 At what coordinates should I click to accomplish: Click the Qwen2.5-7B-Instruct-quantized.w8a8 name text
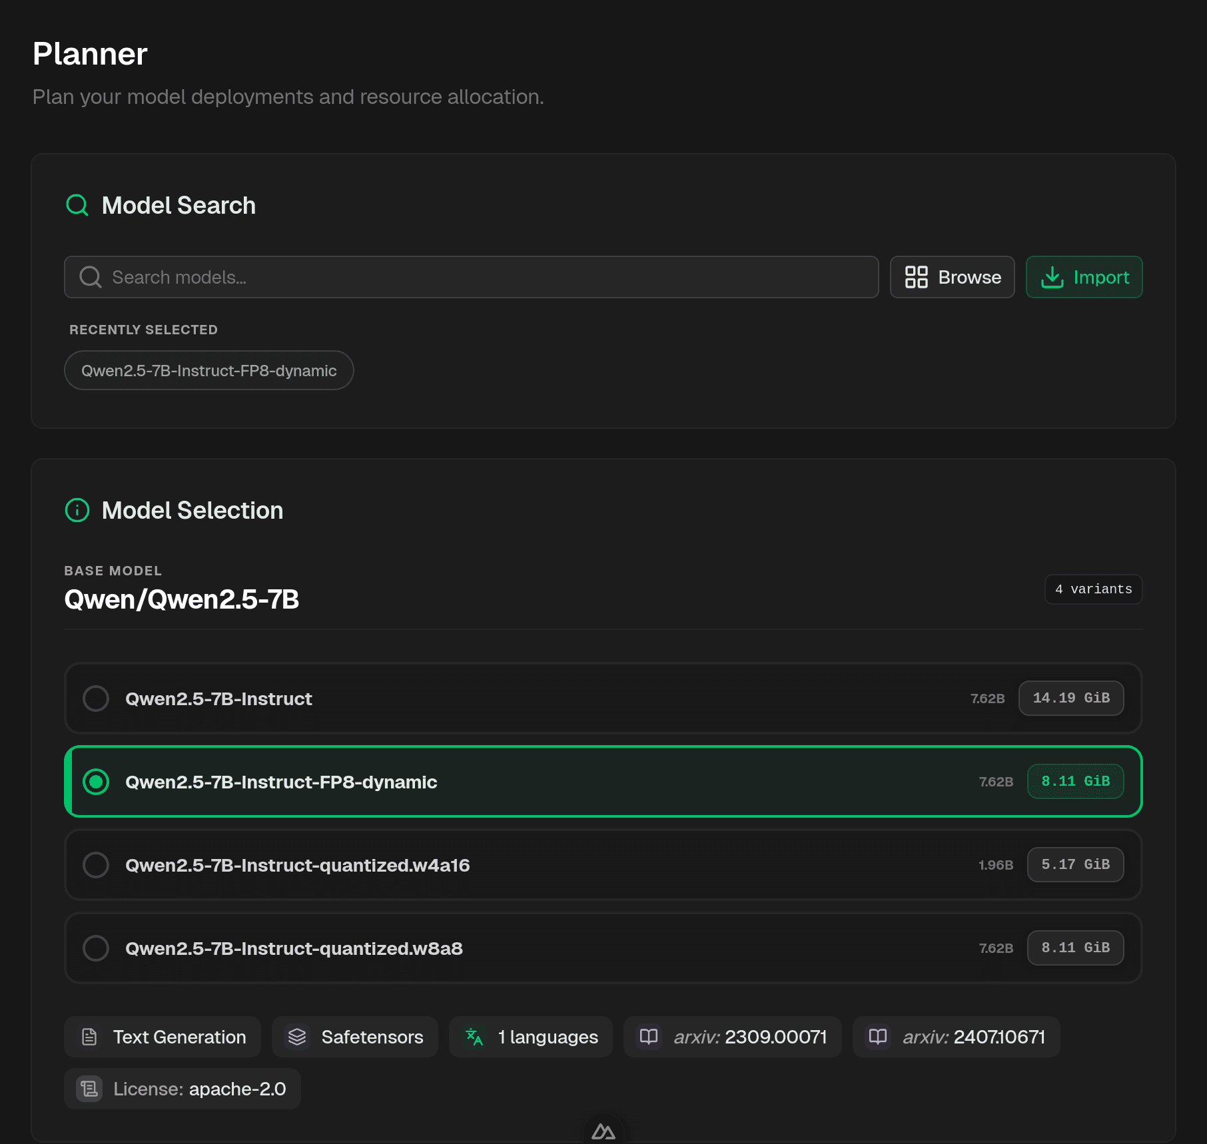[294, 948]
